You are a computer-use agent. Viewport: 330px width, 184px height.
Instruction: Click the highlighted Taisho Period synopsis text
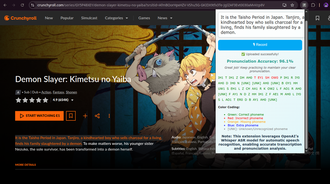point(88,141)
